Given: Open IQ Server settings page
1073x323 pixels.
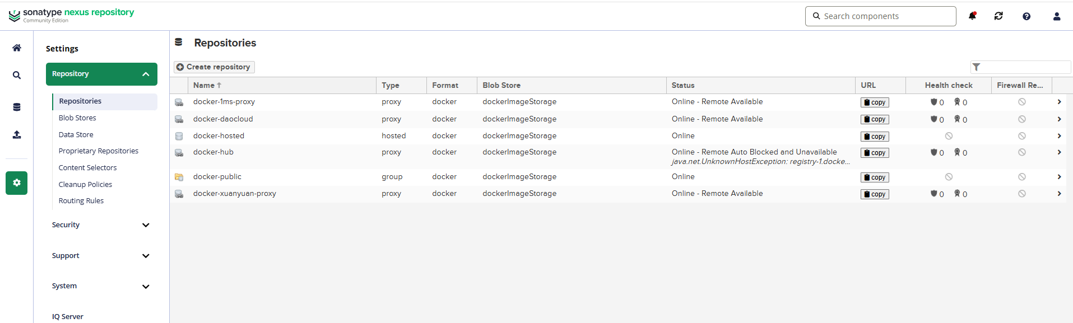Looking at the screenshot, I should 68,317.
